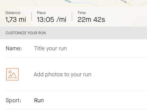Click the road label at the map's top-right
147x110 pixels.
pos(124,1)
